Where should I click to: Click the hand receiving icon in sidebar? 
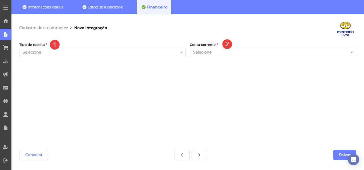point(6,61)
